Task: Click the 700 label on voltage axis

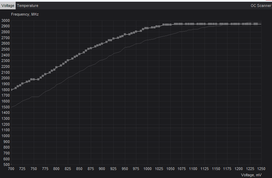Action: (x=11, y=169)
